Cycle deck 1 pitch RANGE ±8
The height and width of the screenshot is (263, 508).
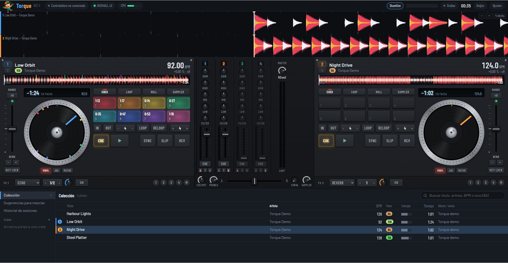tap(12, 96)
